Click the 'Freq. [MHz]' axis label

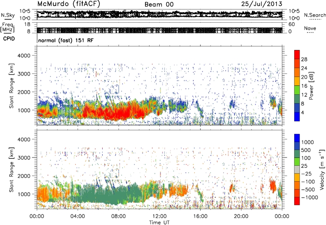pyautogui.click(x=7, y=27)
